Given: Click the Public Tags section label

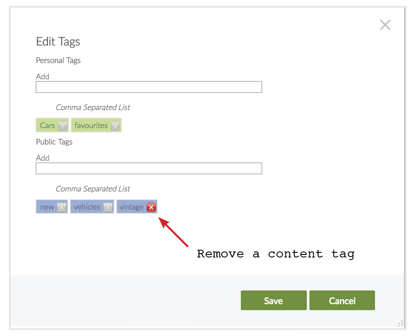Looking at the screenshot, I should tap(54, 142).
